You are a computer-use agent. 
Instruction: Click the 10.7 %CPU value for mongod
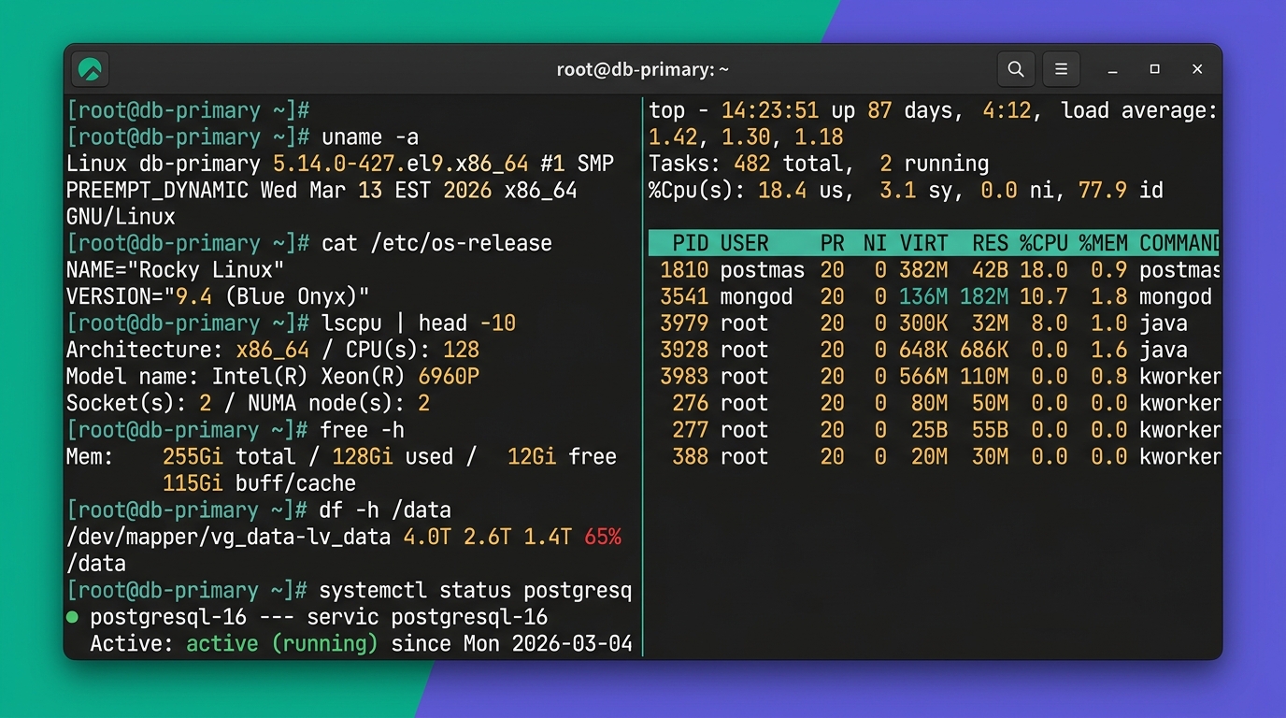click(x=1044, y=297)
